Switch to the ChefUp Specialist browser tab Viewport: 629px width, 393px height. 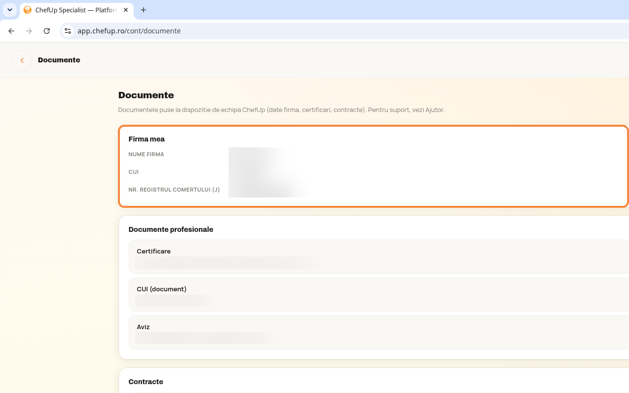pos(76,10)
